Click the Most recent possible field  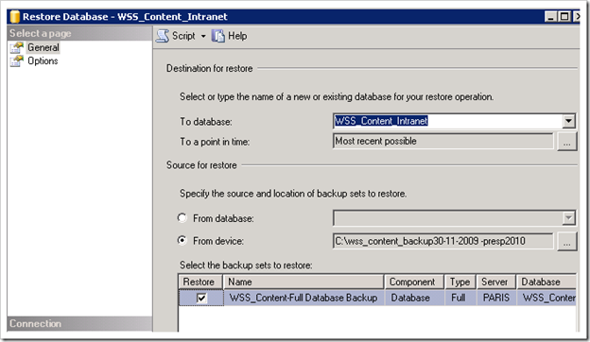pyautogui.click(x=442, y=142)
